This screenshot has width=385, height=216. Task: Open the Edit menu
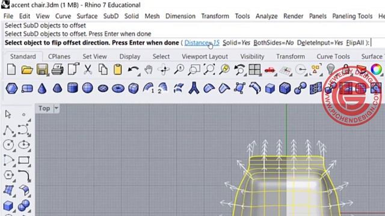point(25,16)
